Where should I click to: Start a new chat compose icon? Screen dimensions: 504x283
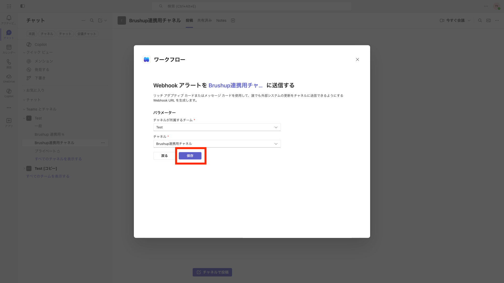point(100,20)
